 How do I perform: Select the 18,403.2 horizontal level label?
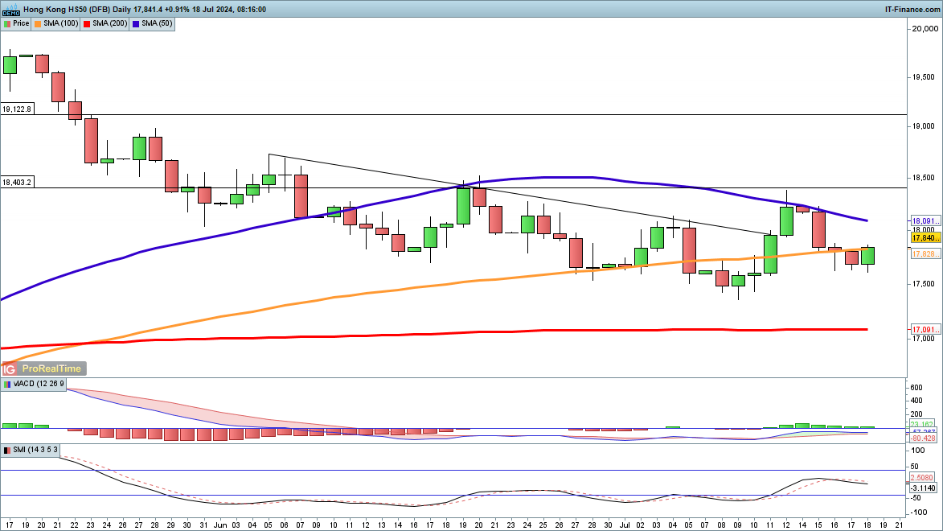click(x=18, y=182)
